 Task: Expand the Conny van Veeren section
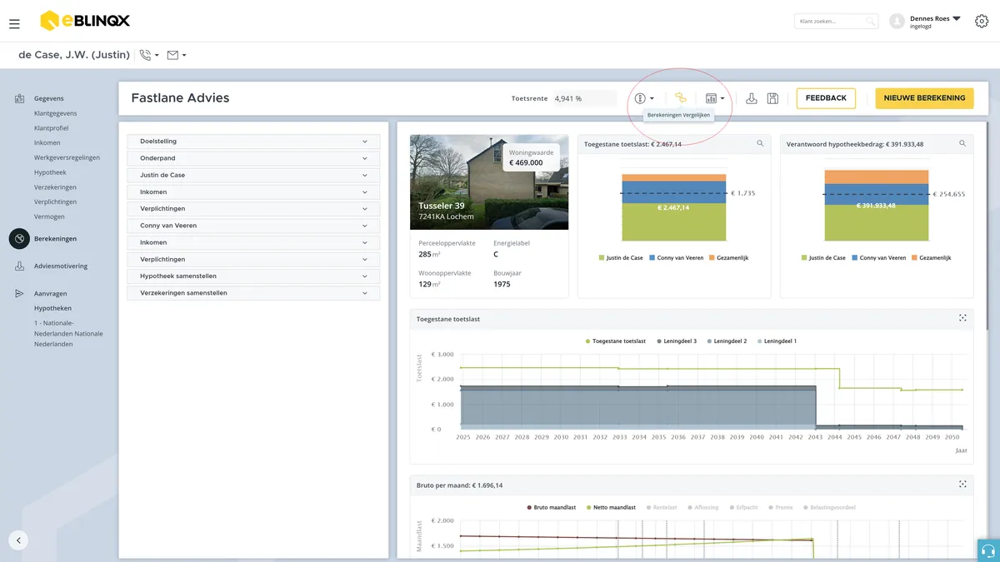(253, 226)
